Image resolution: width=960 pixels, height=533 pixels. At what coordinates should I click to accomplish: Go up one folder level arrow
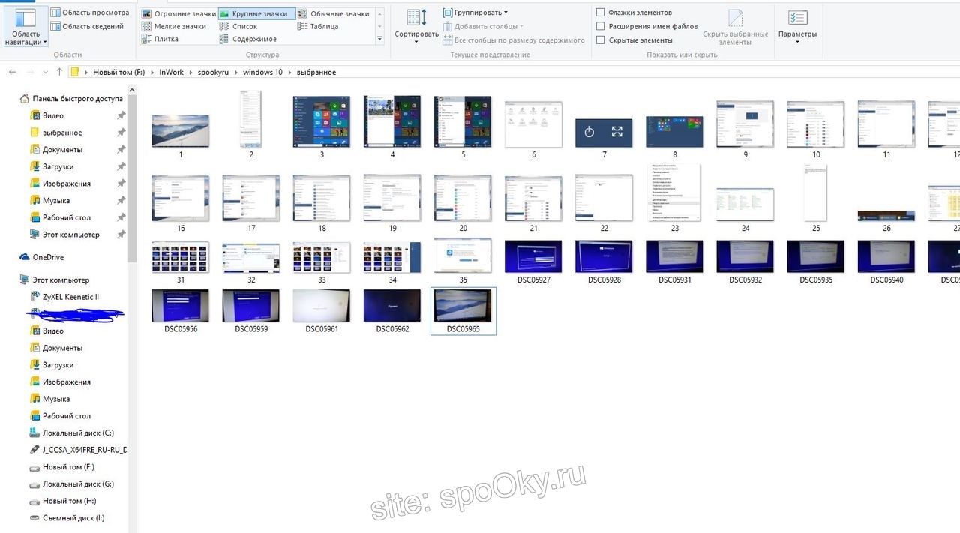pos(59,72)
